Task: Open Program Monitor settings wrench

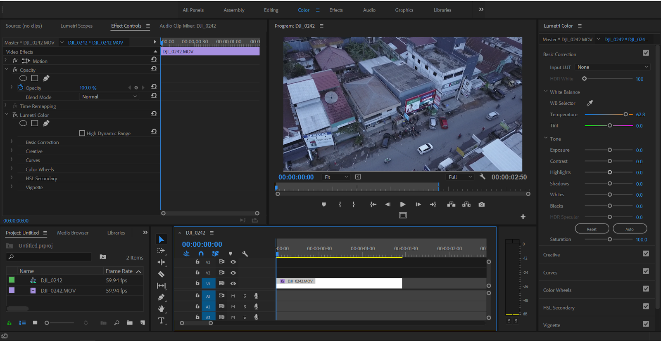Action: click(482, 177)
